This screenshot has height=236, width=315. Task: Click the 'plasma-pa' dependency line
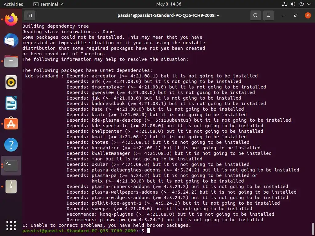(x=162, y=175)
